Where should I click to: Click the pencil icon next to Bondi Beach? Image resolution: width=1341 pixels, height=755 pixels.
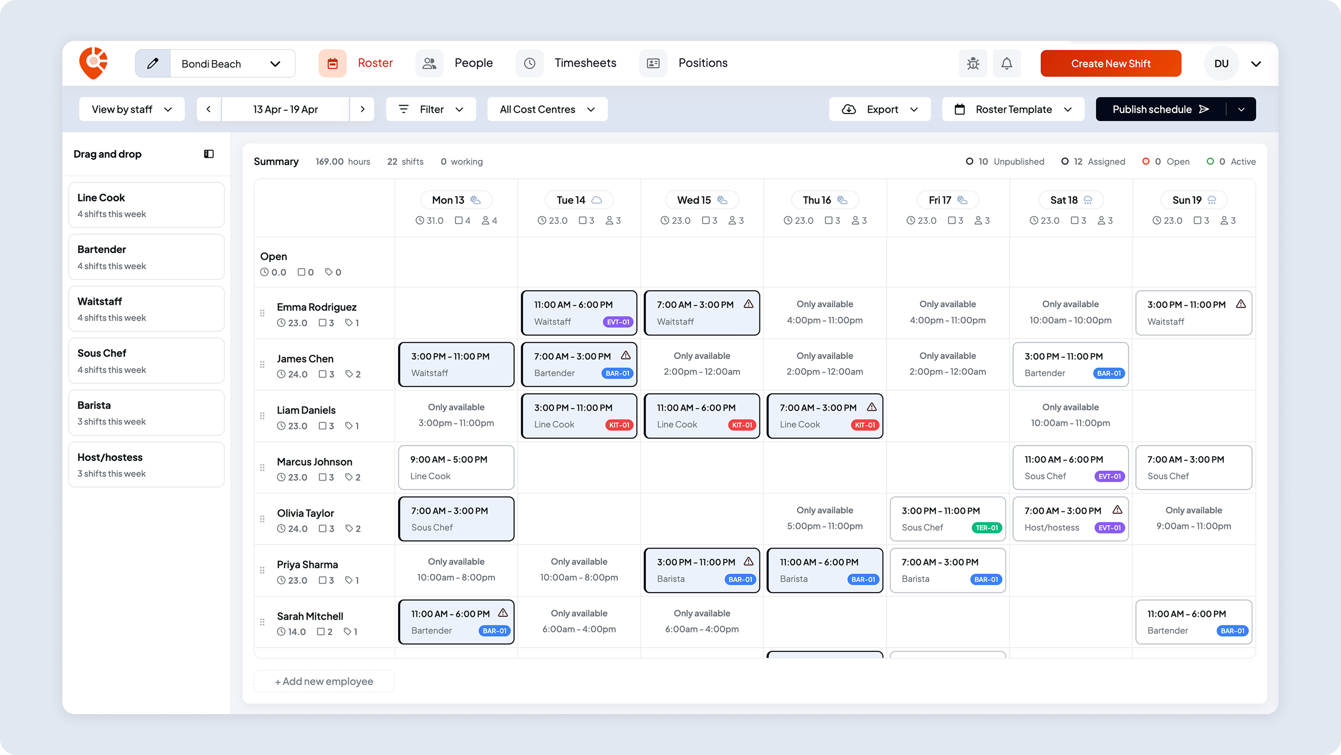pyautogui.click(x=152, y=63)
